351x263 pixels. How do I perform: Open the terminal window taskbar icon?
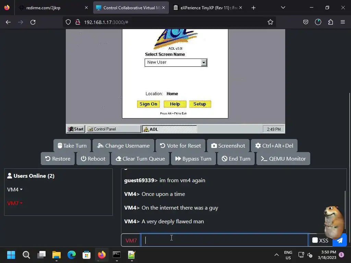pos(117,255)
